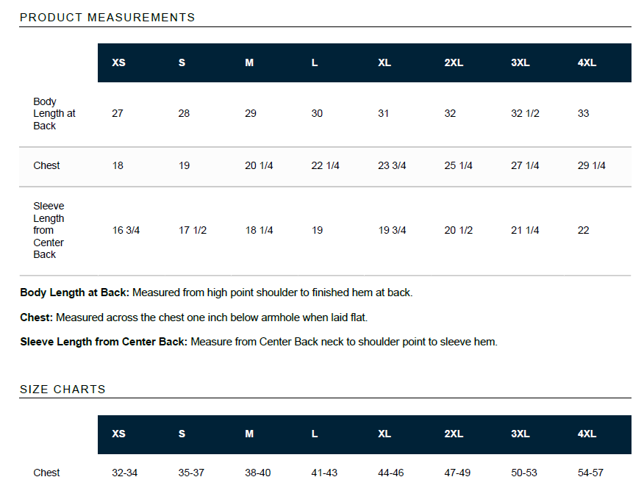Click the 2XL header in the size chart
The width and height of the screenshot is (644, 488).
click(x=454, y=434)
